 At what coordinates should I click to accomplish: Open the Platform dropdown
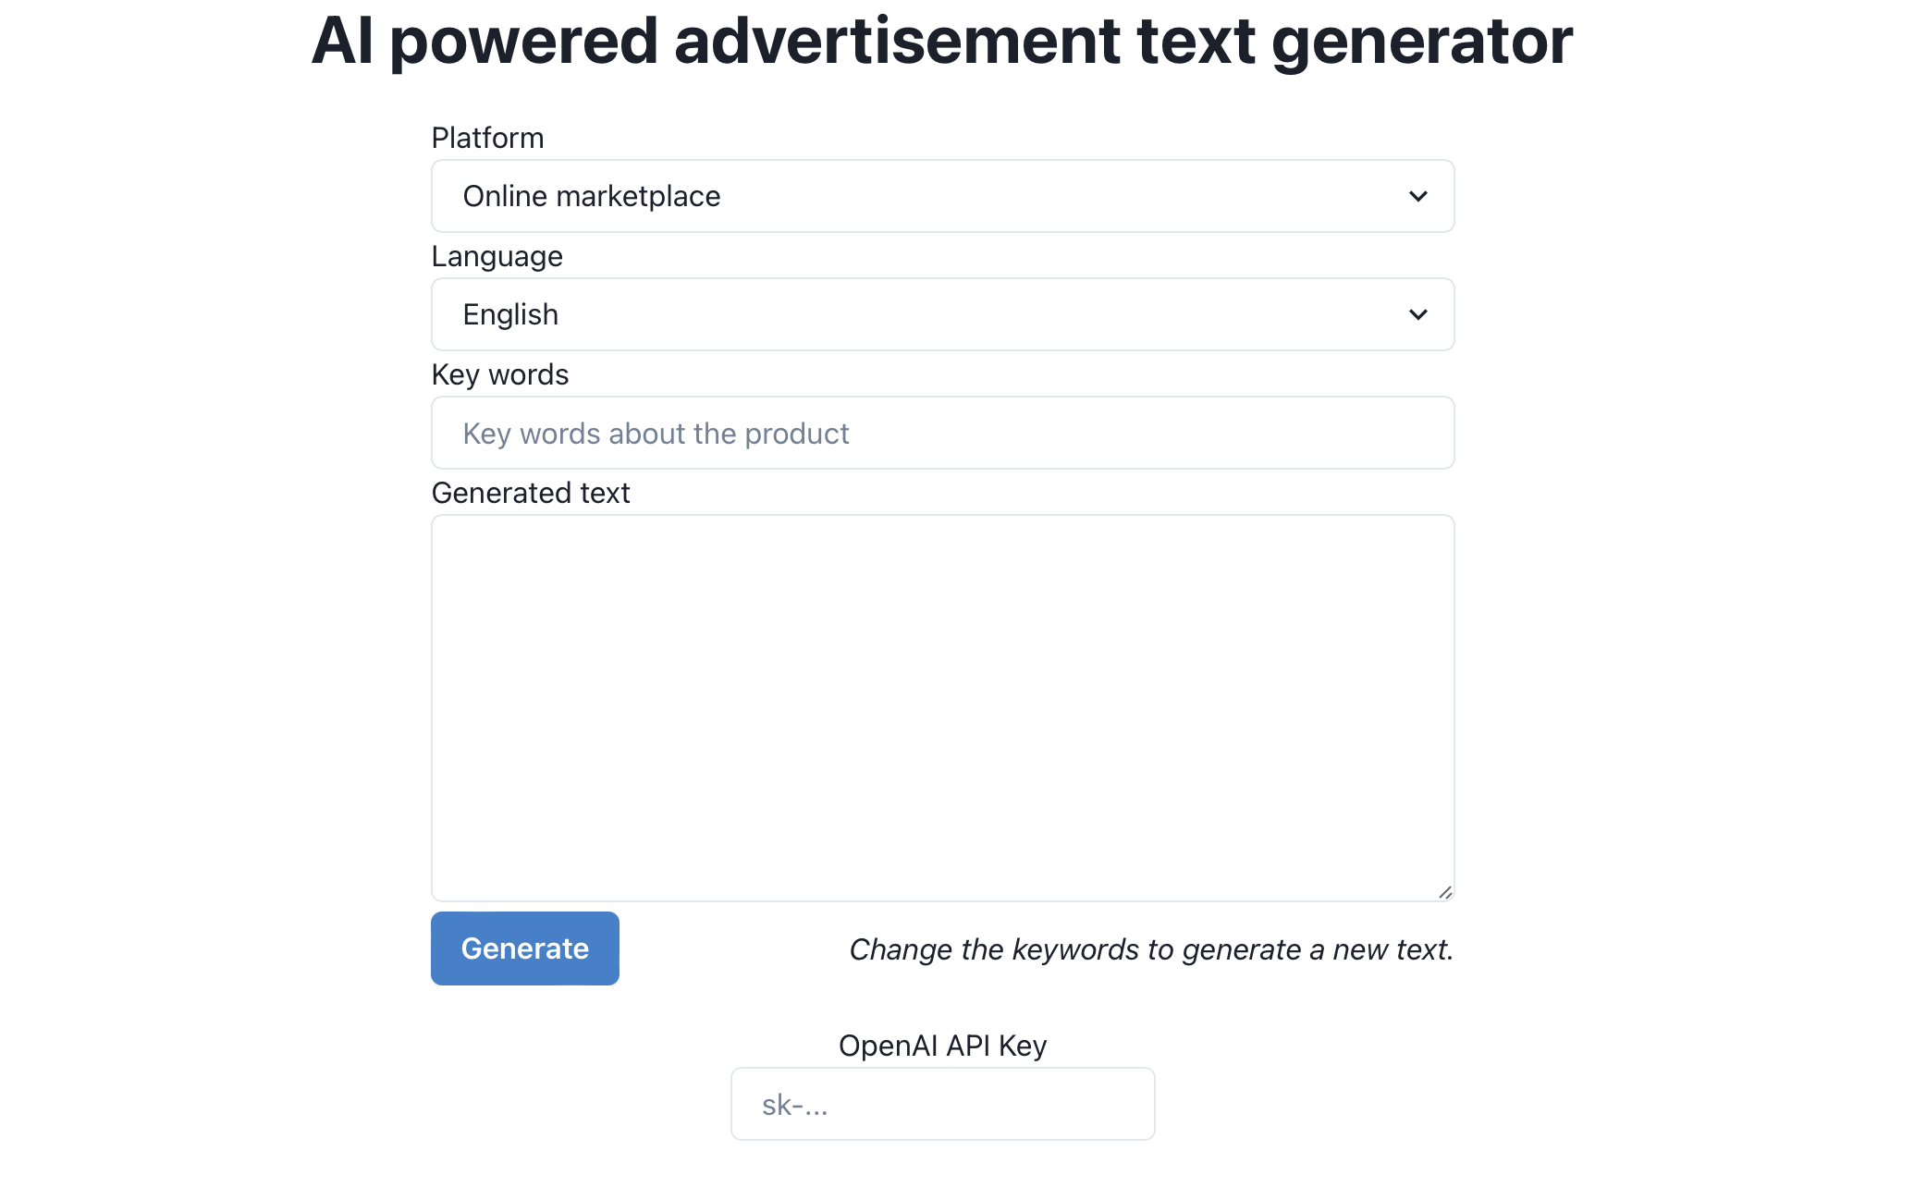tap(941, 196)
